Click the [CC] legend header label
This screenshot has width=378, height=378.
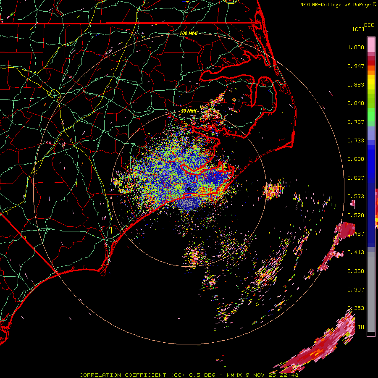tap(358, 29)
